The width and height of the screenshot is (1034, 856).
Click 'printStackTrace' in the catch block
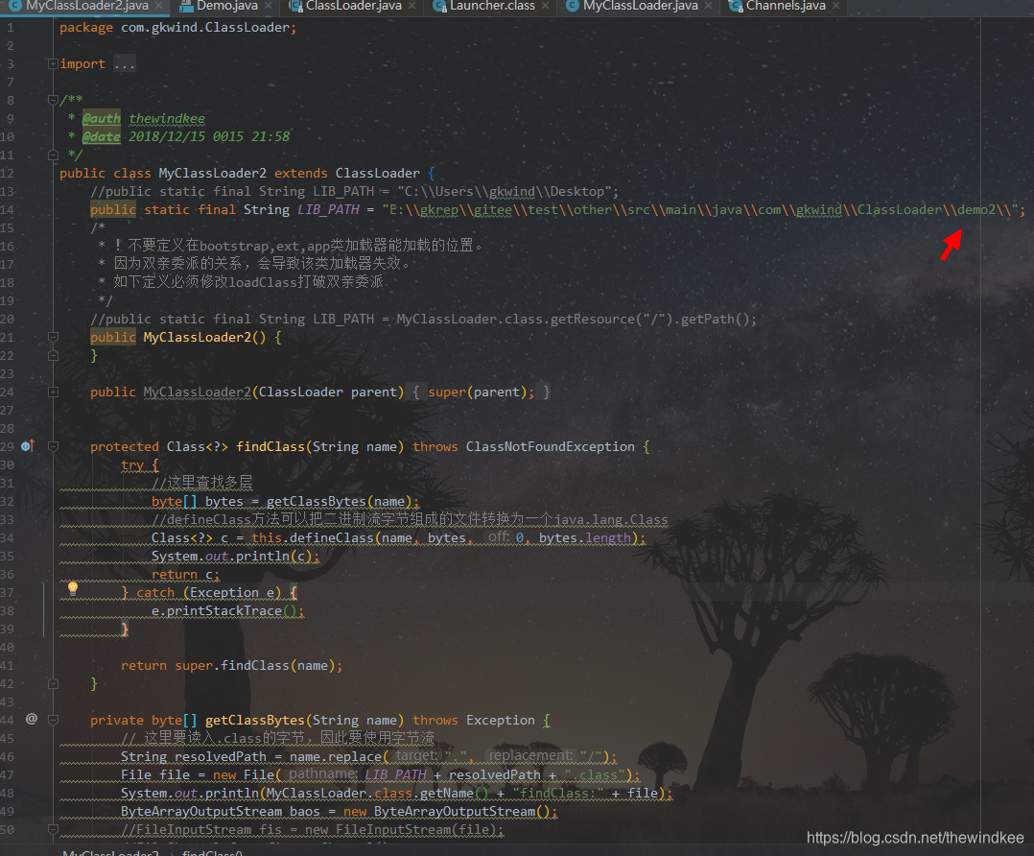pyautogui.click(x=224, y=611)
